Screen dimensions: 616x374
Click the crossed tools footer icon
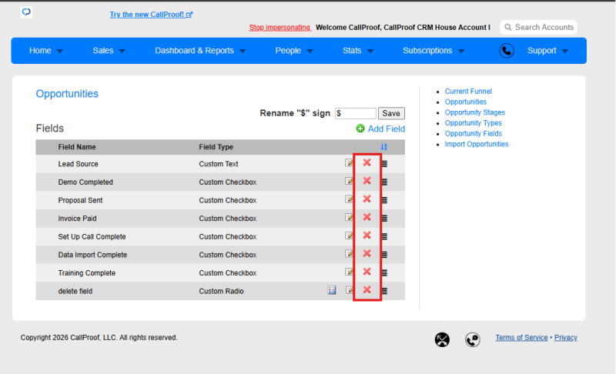click(x=442, y=339)
